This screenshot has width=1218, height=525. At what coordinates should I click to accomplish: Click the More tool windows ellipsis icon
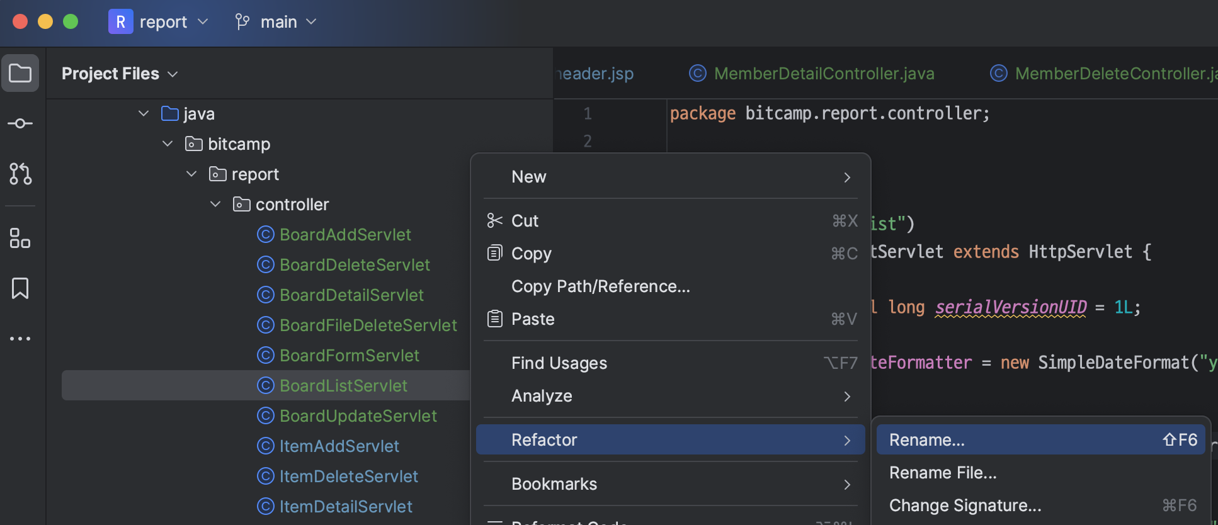point(20,339)
